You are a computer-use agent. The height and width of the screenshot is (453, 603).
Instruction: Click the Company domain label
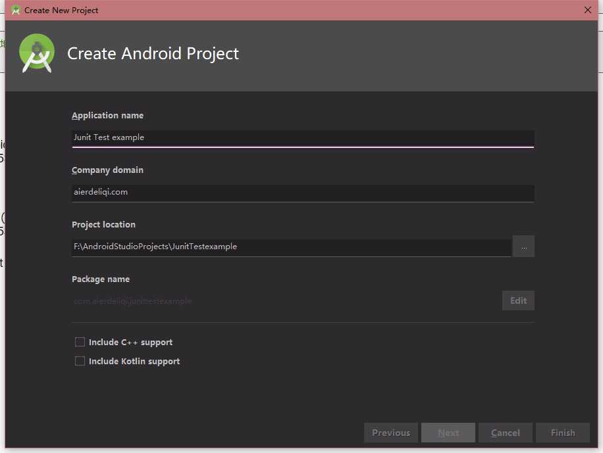pos(107,170)
